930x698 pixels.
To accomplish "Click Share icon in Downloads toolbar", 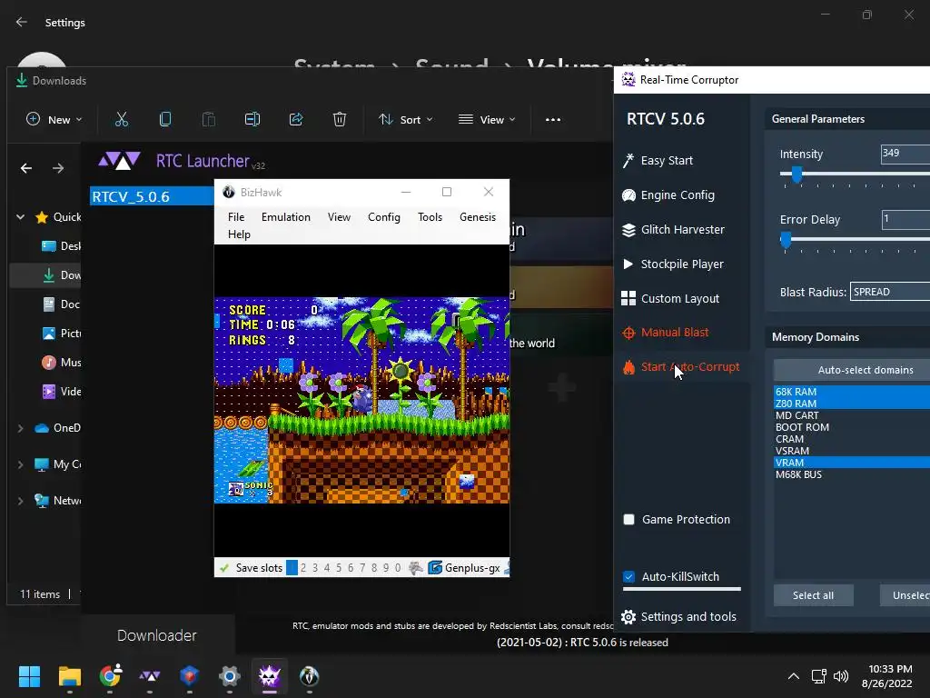I will [x=296, y=119].
